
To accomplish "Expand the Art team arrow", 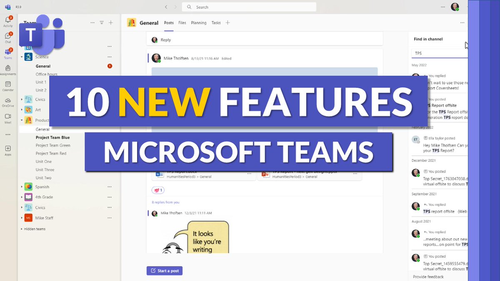I will tap(22, 110).
